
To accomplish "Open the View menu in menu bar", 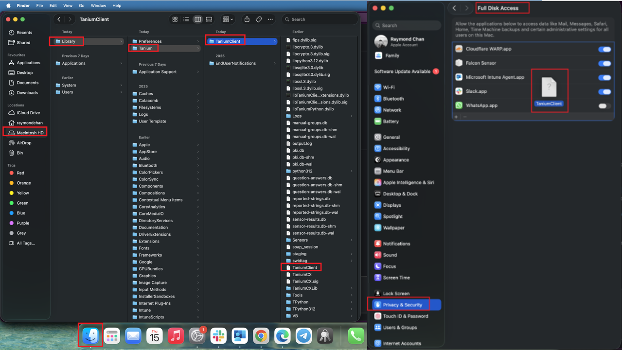I will click(68, 6).
